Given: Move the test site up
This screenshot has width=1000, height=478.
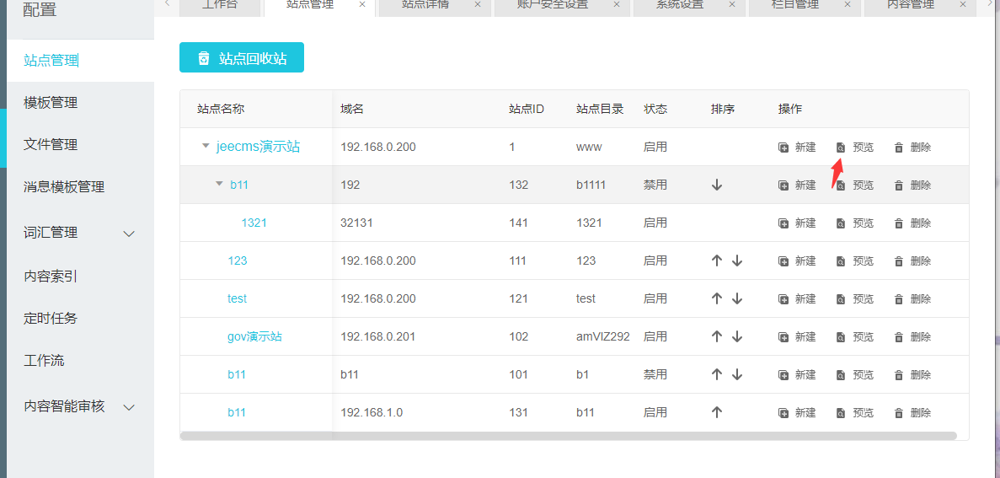Looking at the screenshot, I should pos(717,298).
